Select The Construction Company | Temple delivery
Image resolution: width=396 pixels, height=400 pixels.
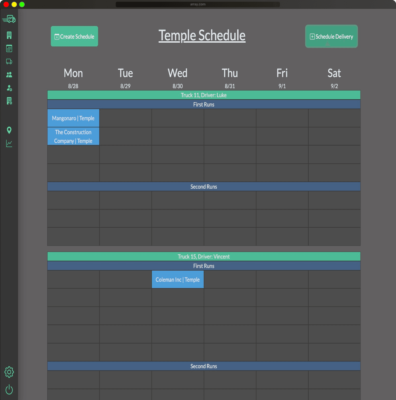pos(73,136)
